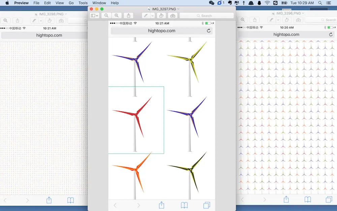Screen dimensions: 337x211
Task: Show the Markup toolbox in IMG_3297.PNG window
Action: 173,16
